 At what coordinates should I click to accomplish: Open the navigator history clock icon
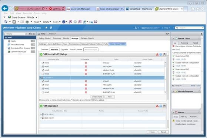click(x=30, y=34)
